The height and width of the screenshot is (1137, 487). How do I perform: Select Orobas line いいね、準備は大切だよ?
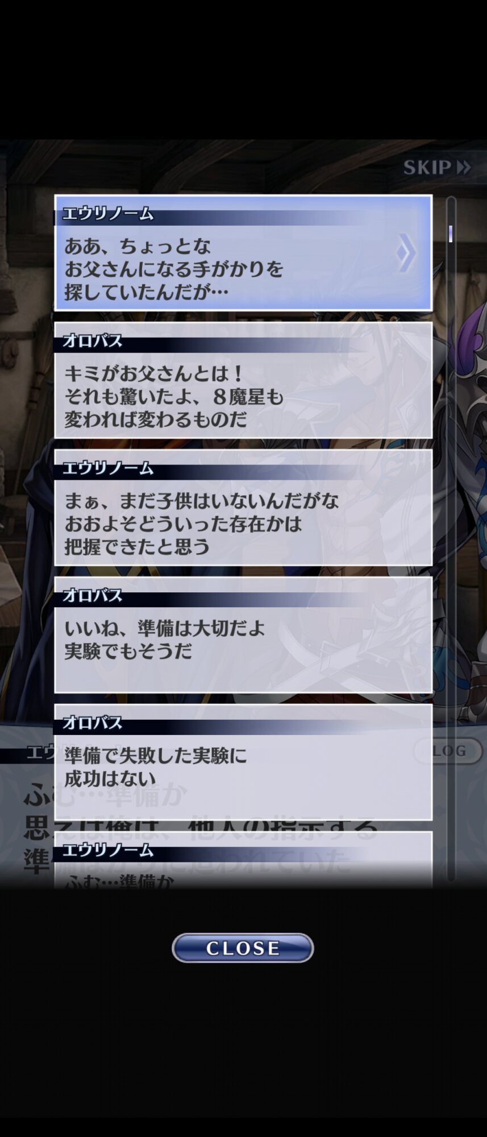point(243,635)
